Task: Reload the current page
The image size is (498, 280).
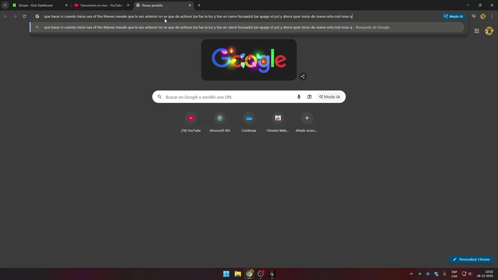Action: coord(25,16)
